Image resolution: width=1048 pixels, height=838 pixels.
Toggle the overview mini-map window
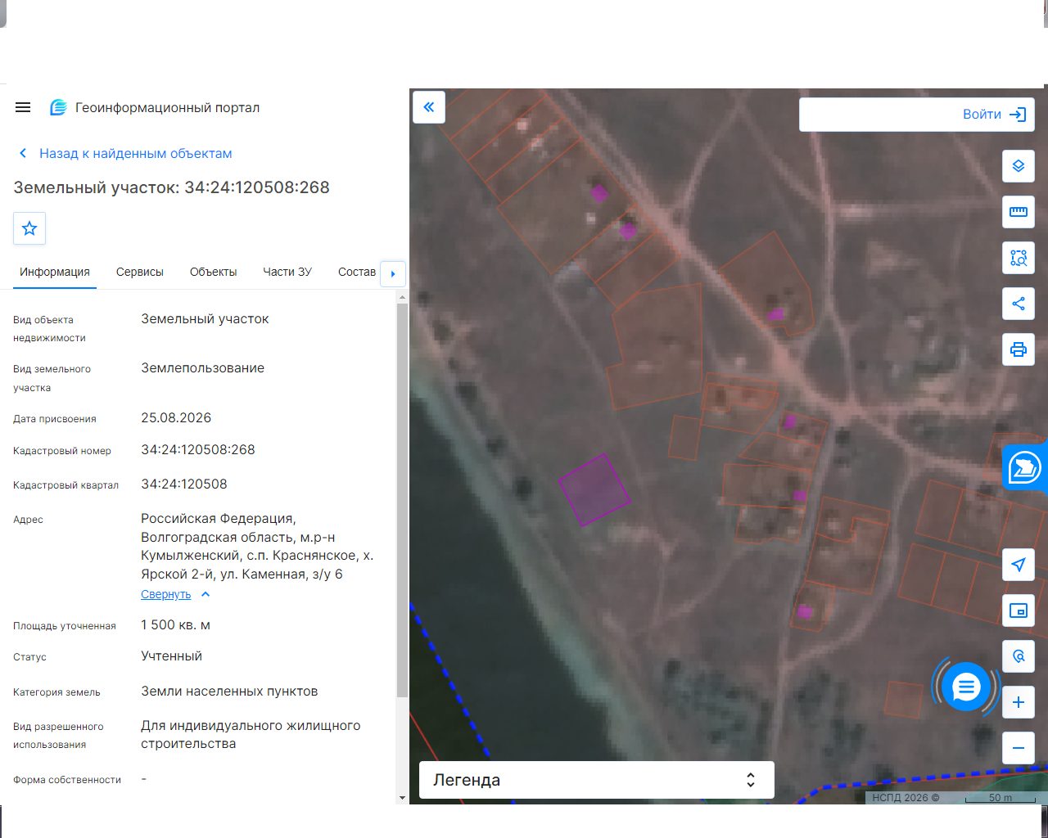pyautogui.click(x=1019, y=610)
